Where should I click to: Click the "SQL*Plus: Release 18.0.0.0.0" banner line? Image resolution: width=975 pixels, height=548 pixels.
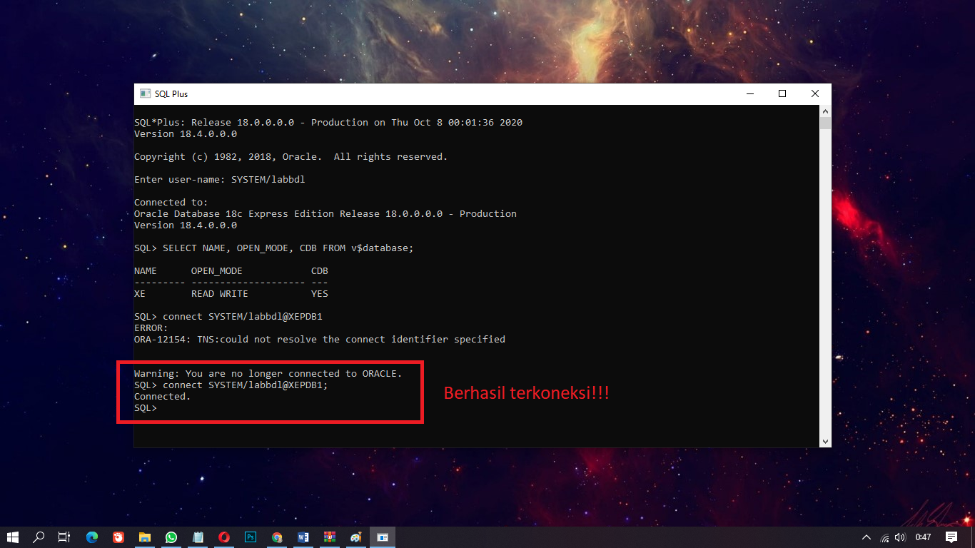328,123
